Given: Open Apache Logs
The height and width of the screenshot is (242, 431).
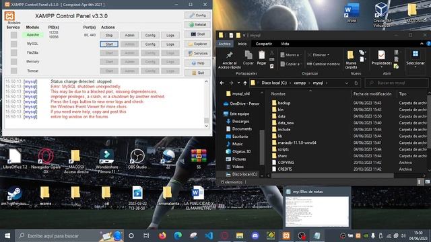Looking at the screenshot, I should click(x=170, y=35).
